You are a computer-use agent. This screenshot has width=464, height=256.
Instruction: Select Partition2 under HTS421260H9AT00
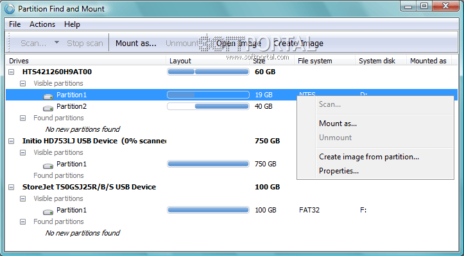[72, 106]
